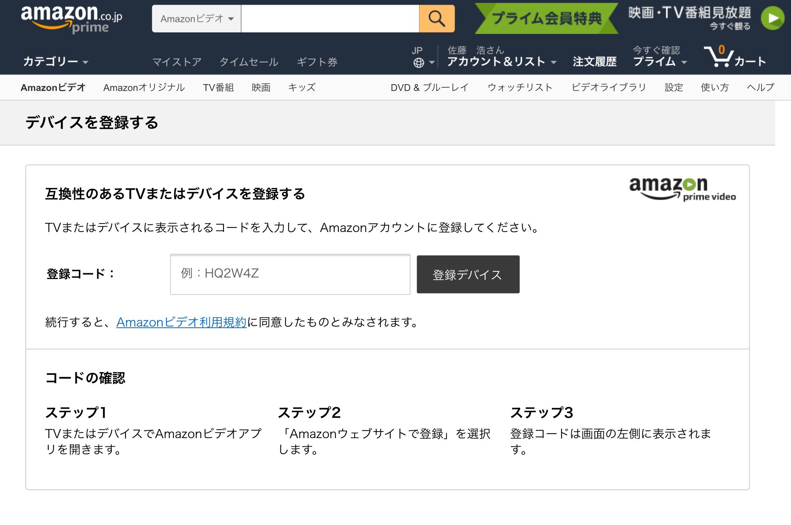791x525 pixels.
Task: Select the 映画 tab
Action: tap(261, 88)
